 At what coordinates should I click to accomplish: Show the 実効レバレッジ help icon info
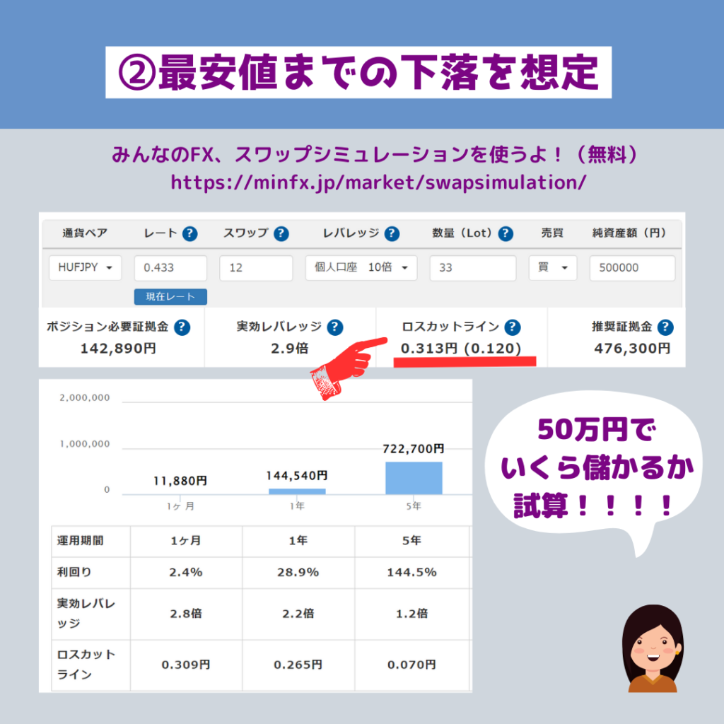tap(335, 327)
